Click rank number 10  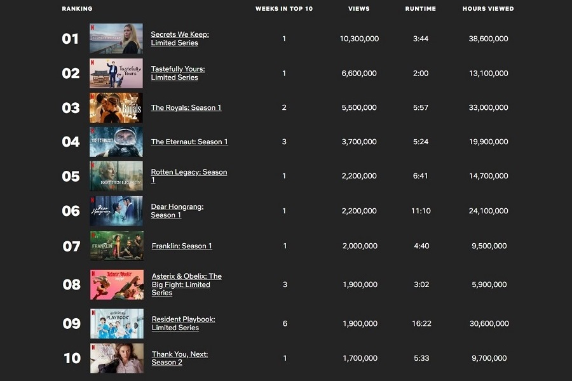(x=72, y=358)
